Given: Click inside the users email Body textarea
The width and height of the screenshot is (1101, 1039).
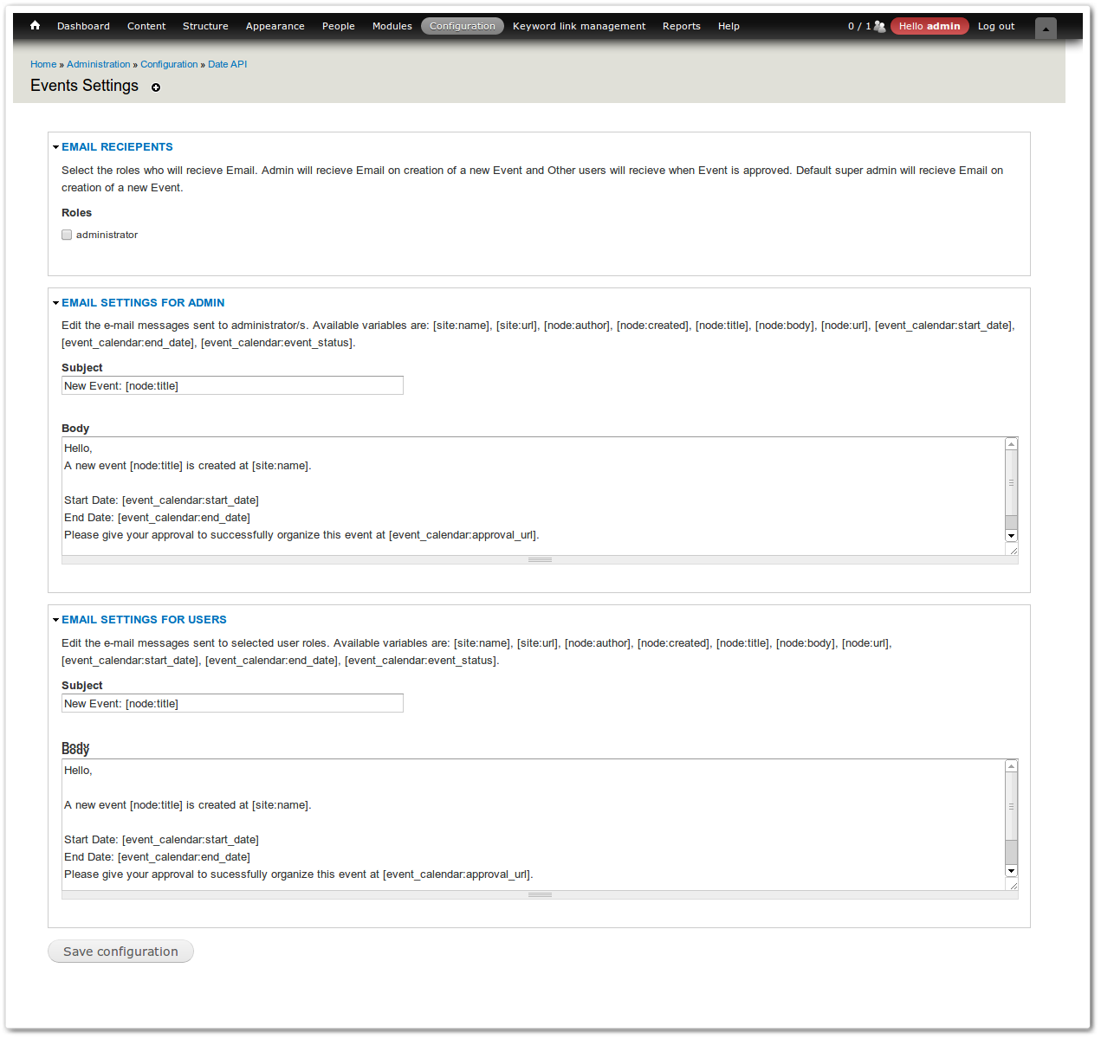Looking at the screenshot, I should 533,824.
